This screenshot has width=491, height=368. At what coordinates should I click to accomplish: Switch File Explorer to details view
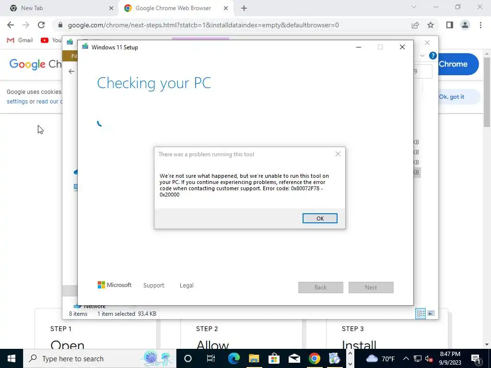pyautogui.click(x=421, y=313)
